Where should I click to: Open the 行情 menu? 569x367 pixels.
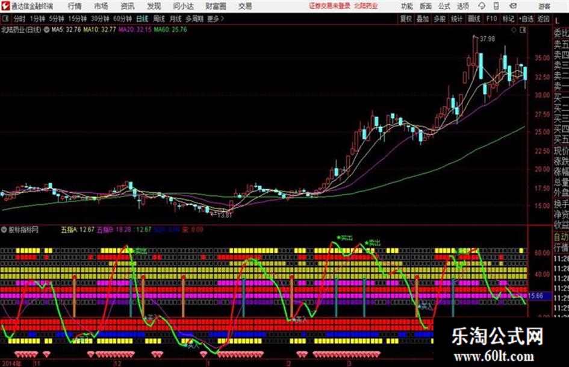tap(75, 6)
